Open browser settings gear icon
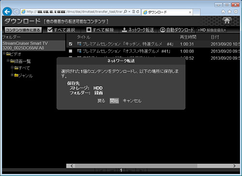242x176 pixels. point(236,12)
